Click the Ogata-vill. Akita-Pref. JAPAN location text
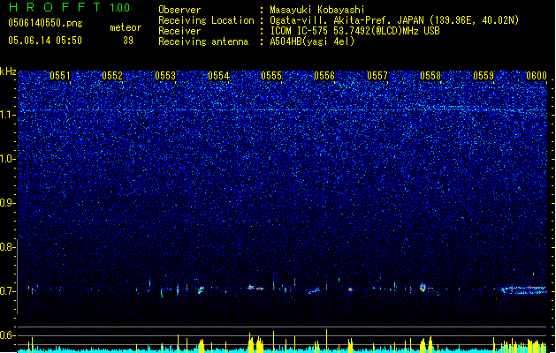Viewport: 556px width, 353px height. (394, 20)
